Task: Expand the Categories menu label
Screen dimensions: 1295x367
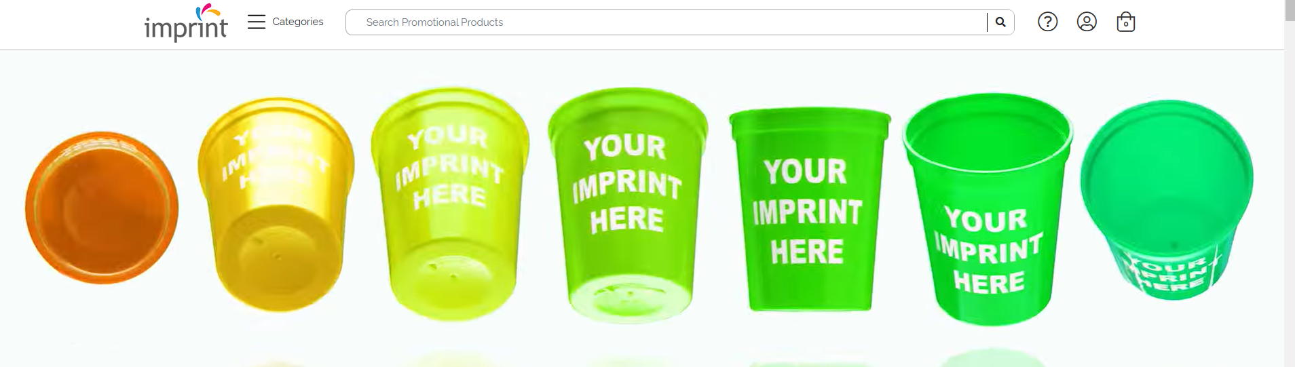Action: pos(298,22)
